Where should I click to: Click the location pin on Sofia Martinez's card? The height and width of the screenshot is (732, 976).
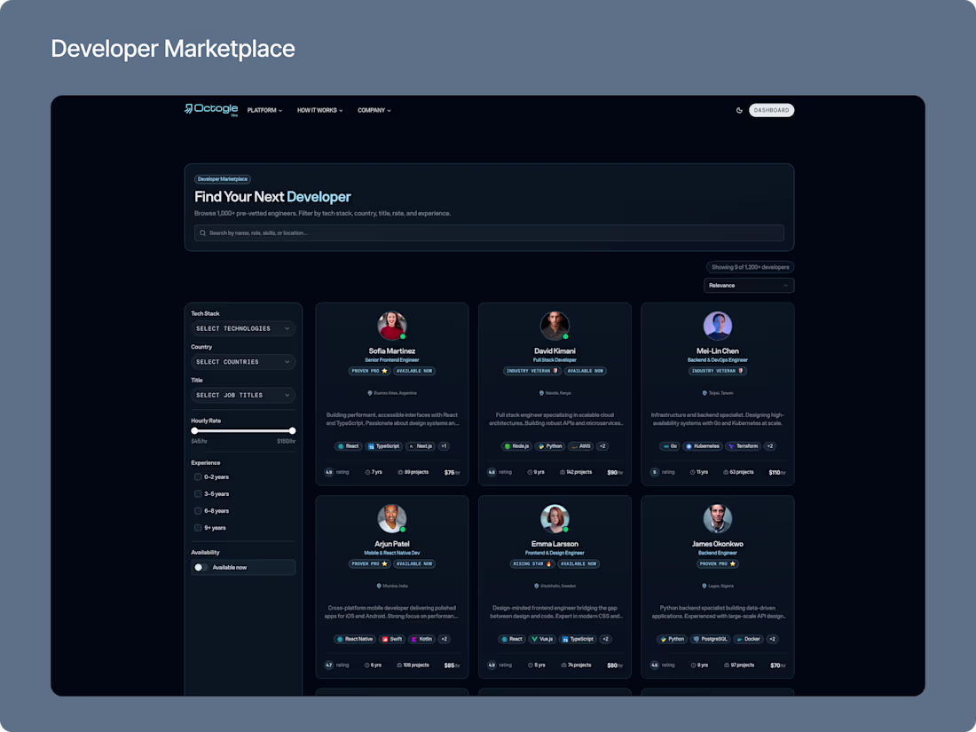pos(370,393)
